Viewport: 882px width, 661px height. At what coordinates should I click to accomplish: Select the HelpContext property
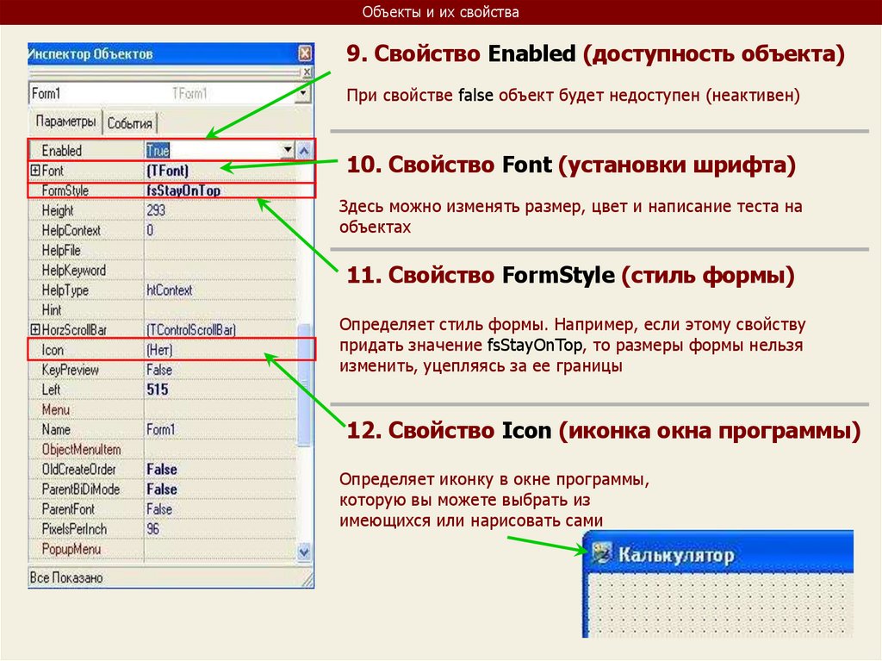(71, 230)
